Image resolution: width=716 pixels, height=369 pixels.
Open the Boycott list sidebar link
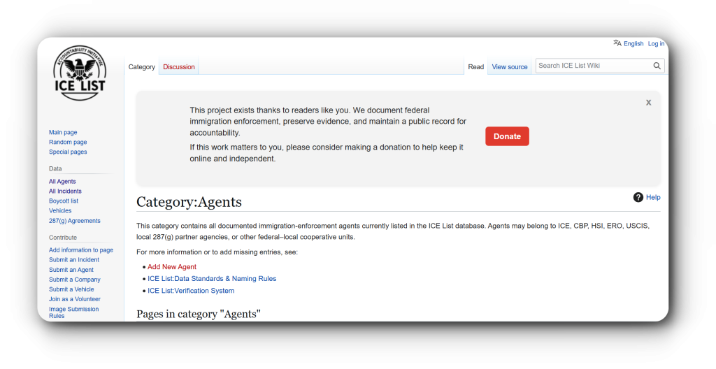(x=64, y=201)
